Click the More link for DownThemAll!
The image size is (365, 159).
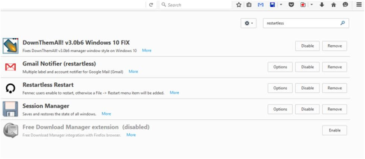147,50
